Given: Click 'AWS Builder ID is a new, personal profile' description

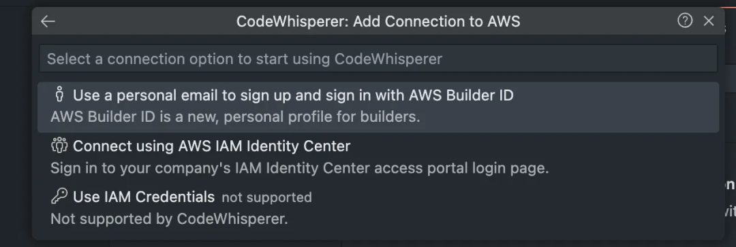Looking at the screenshot, I should (x=235, y=117).
